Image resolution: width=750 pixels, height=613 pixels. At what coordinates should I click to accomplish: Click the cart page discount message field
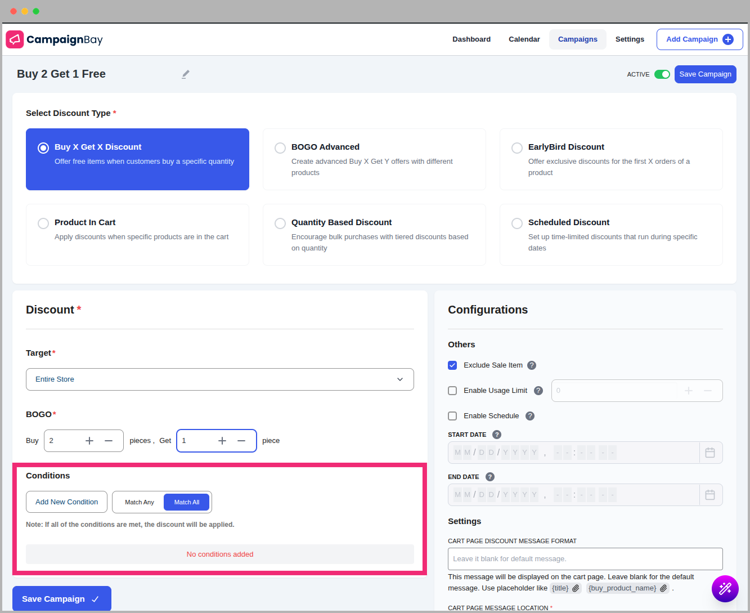pyautogui.click(x=585, y=558)
